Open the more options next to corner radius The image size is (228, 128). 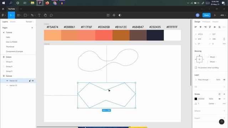tap(224, 44)
